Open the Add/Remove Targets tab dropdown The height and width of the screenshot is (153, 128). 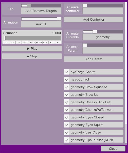click(41, 11)
